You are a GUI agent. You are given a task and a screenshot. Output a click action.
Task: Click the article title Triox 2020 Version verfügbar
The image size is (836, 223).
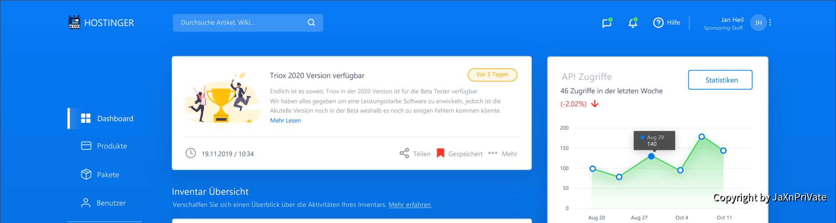[317, 75]
